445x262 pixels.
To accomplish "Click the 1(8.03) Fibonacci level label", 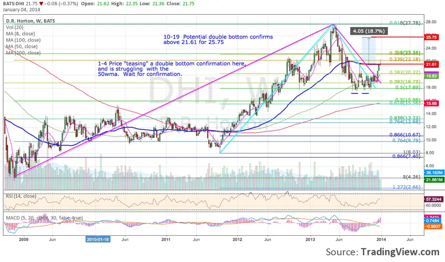I will [x=412, y=152].
